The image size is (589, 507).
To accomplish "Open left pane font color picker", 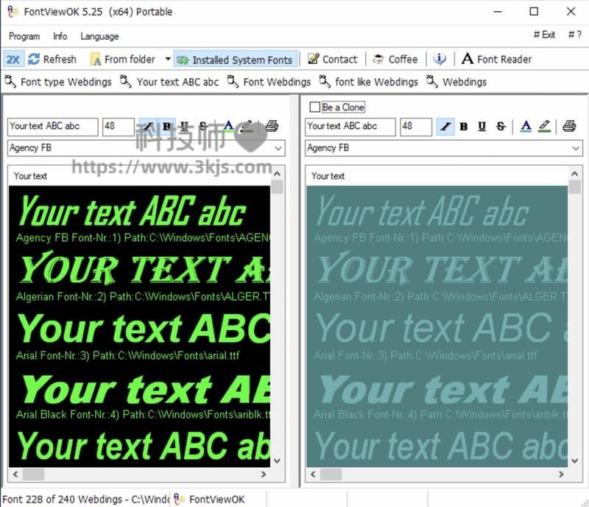I will (x=228, y=126).
